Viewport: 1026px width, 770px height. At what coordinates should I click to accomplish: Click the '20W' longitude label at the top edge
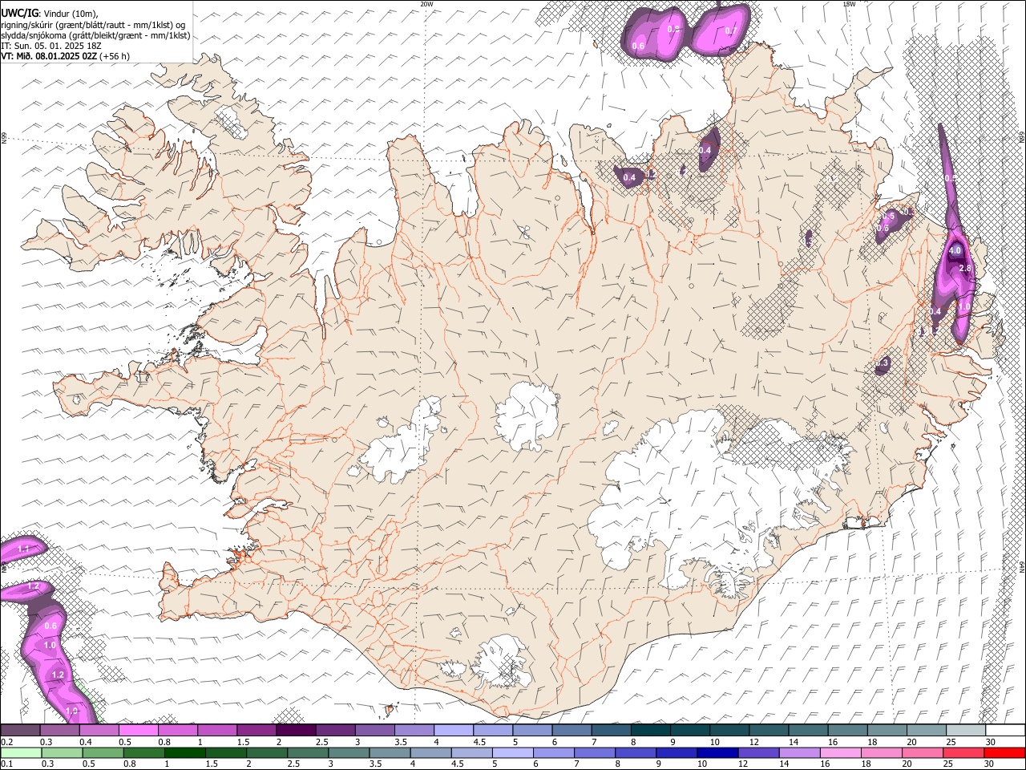(426, 4)
